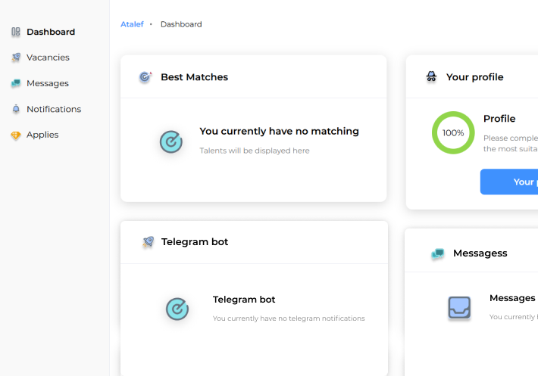Image resolution: width=538 pixels, height=376 pixels.
Task: Click the Vacancies rocket icon
Action: (x=16, y=57)
